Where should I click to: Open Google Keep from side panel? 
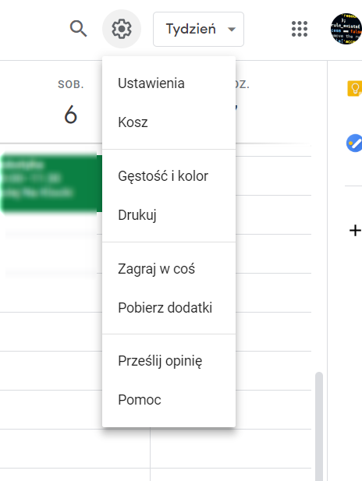[x=354, y=89]
